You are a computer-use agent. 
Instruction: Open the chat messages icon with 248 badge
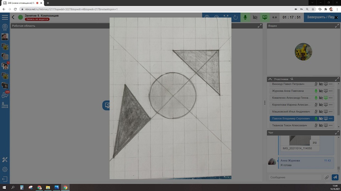point(5,95)
